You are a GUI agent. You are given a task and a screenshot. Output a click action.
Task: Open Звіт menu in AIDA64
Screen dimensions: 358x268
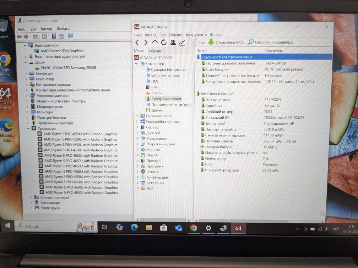(x=163, y=35)
